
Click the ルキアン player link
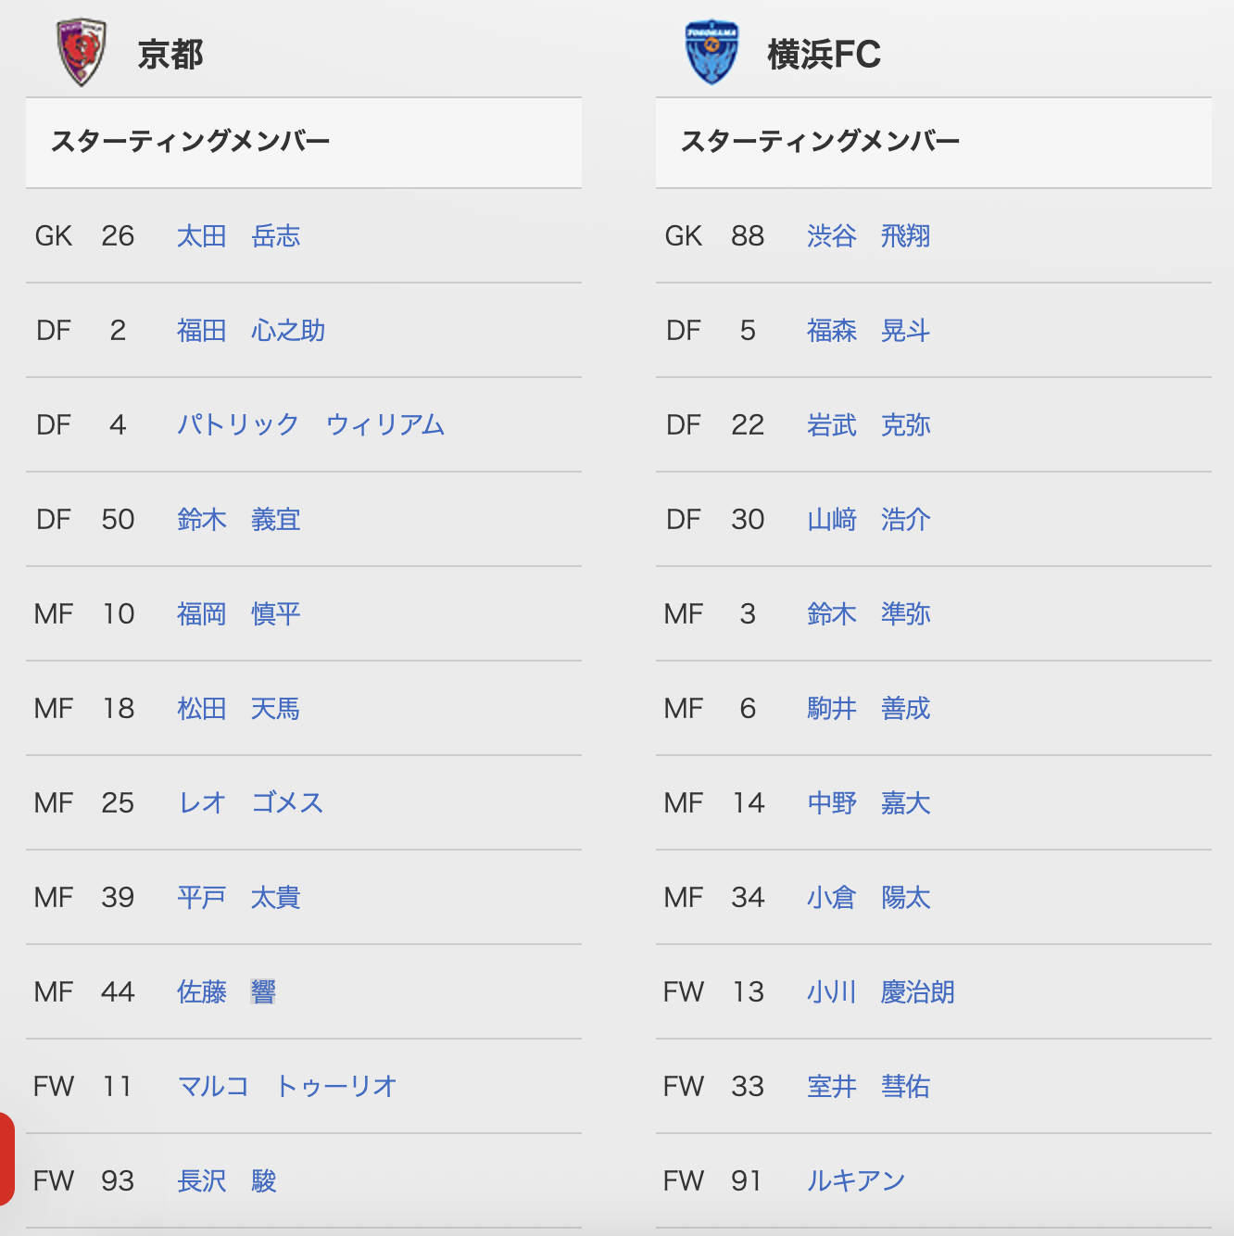pos(856,1181)
